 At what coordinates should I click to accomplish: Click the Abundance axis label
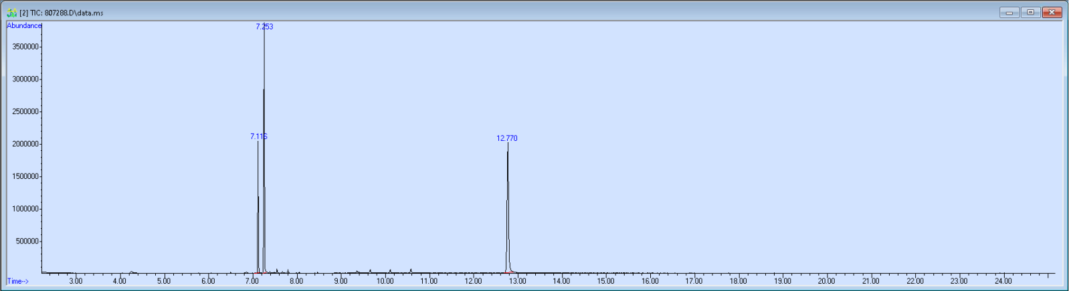(24, 25)
